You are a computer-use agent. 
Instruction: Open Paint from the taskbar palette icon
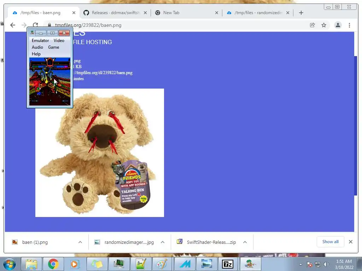162,264
